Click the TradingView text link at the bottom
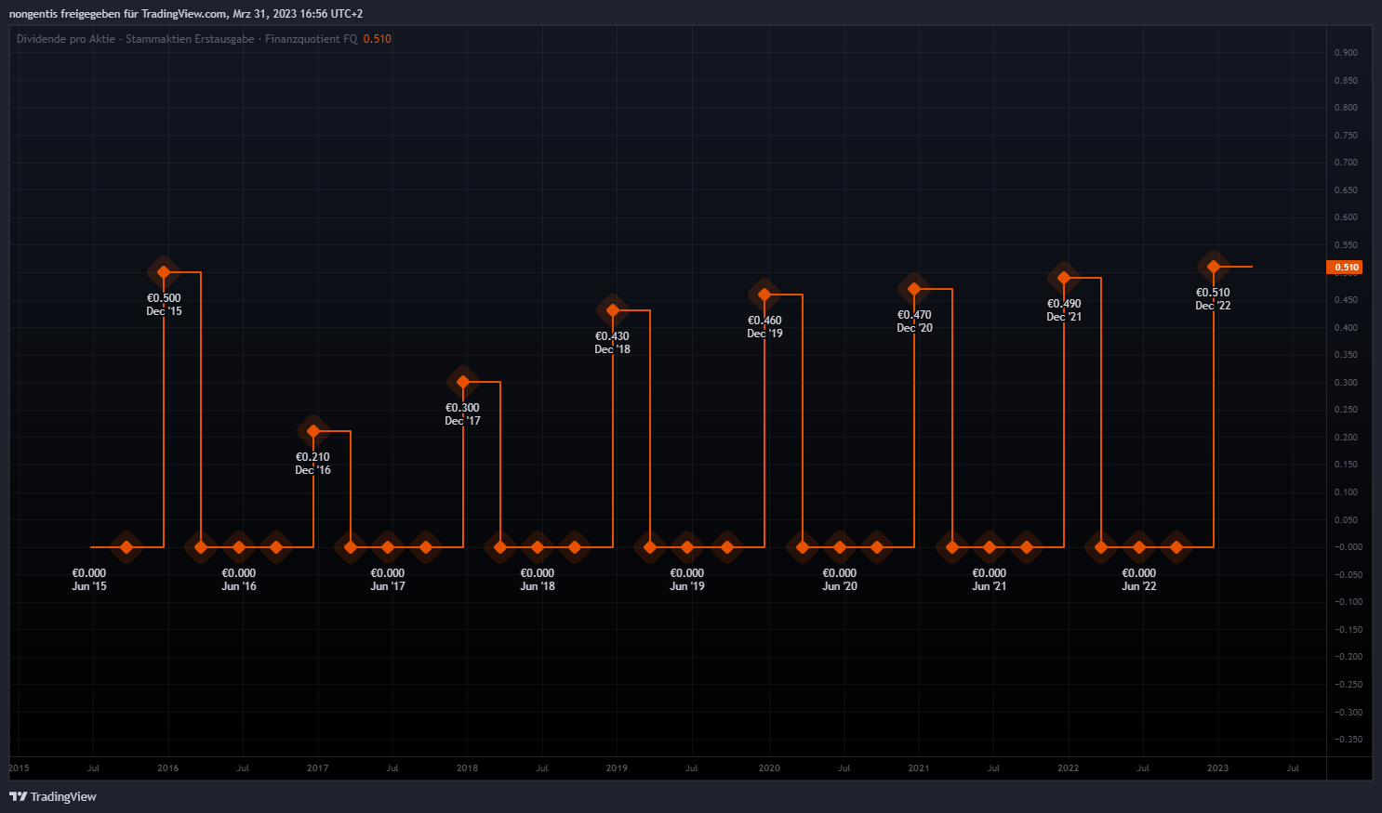Viewport: 1382px width, 813px height. click(63, 796)
